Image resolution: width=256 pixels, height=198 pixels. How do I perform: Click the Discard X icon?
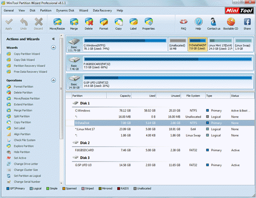[39, 22]
